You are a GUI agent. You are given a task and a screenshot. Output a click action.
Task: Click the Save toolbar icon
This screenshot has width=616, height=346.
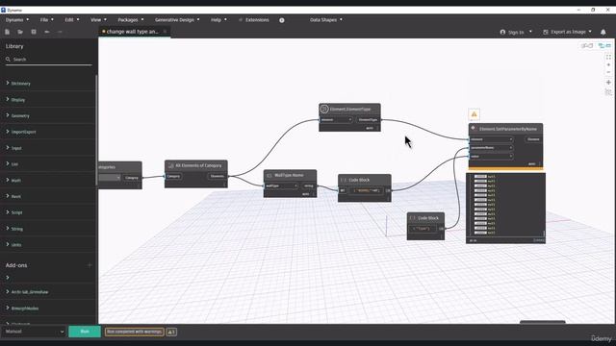pyautogui.click(x=34, y=32)
